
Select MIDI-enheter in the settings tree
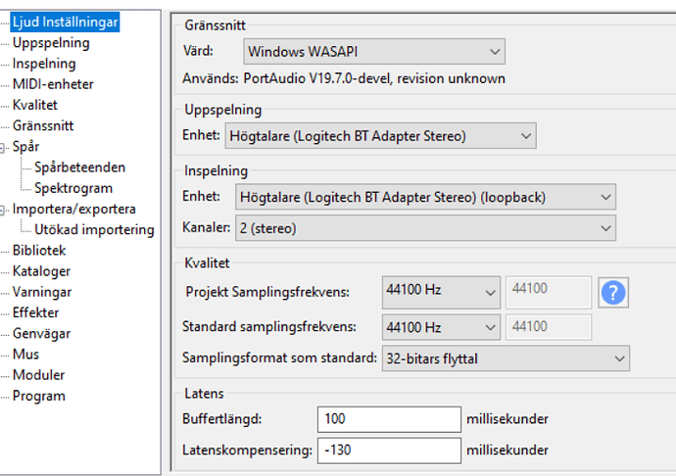tap(53, 84)
